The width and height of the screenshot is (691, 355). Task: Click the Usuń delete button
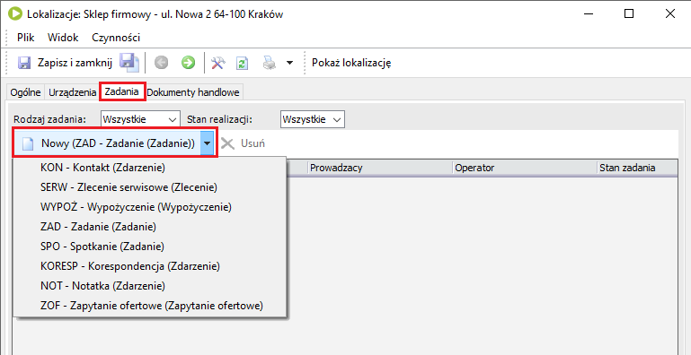(x=244, y=143)
